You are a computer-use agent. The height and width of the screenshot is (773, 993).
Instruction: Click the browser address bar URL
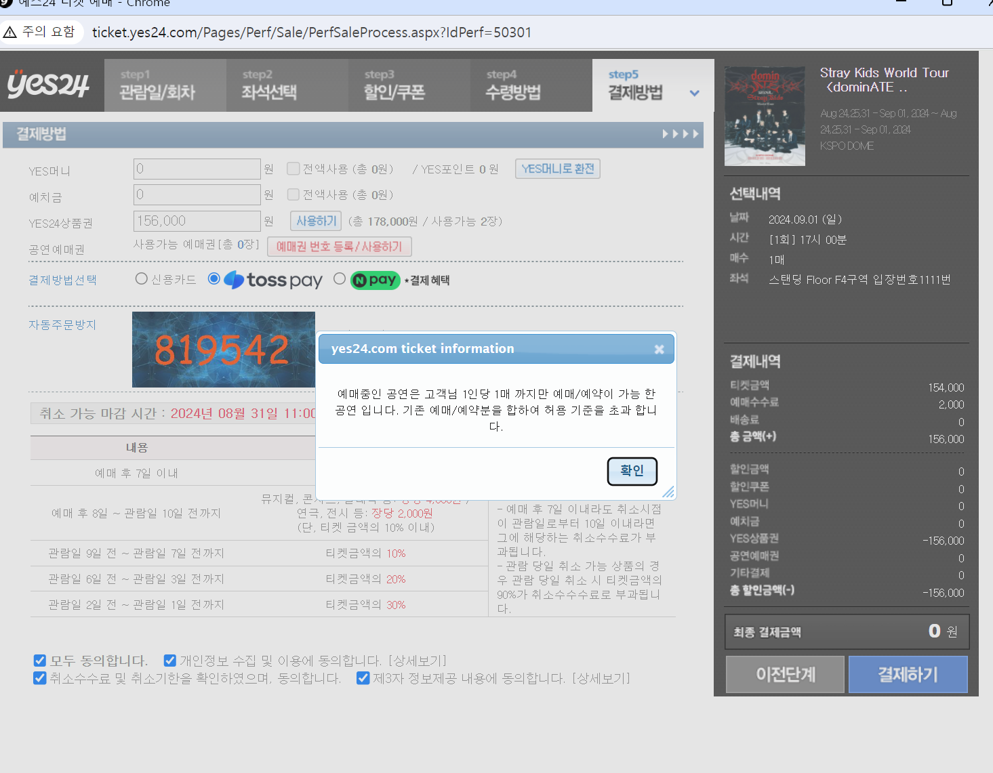[312, 32]
